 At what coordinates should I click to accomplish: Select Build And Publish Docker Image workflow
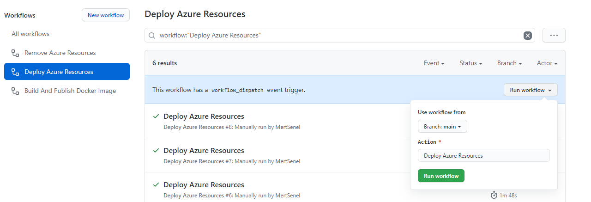pyautogui.click(x=67, y=91)
